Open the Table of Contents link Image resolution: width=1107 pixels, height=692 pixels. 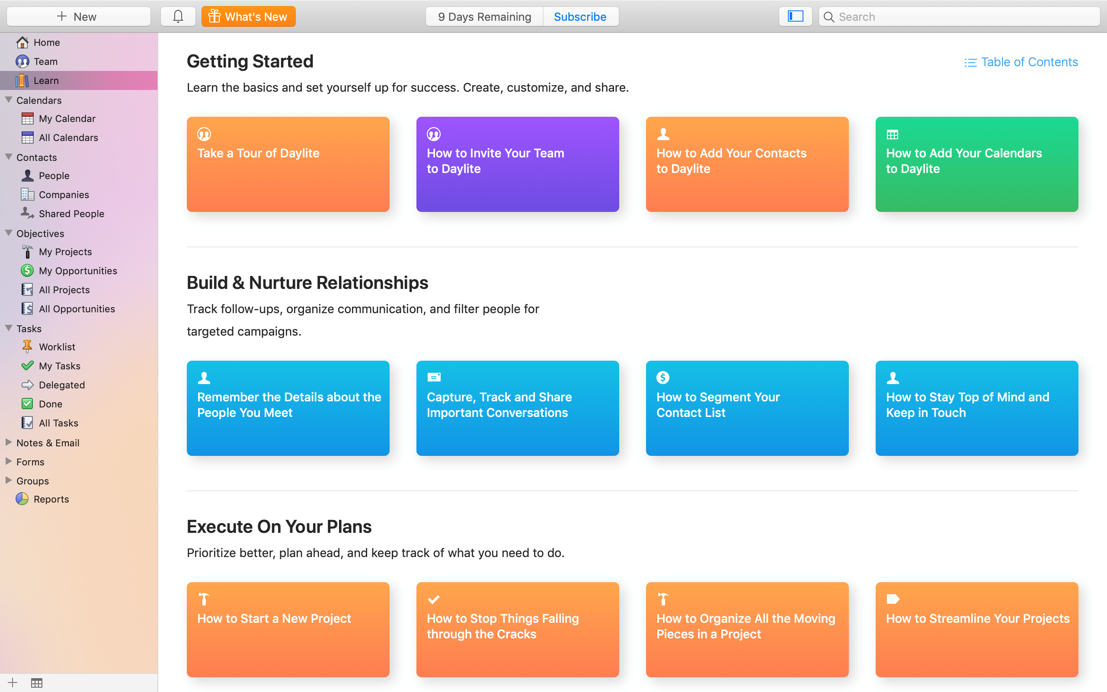1029,62
